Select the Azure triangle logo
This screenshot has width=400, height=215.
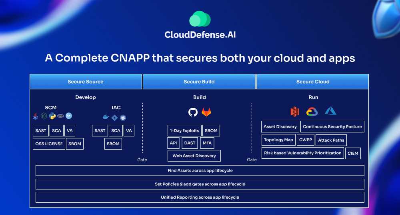click(330, 111)
